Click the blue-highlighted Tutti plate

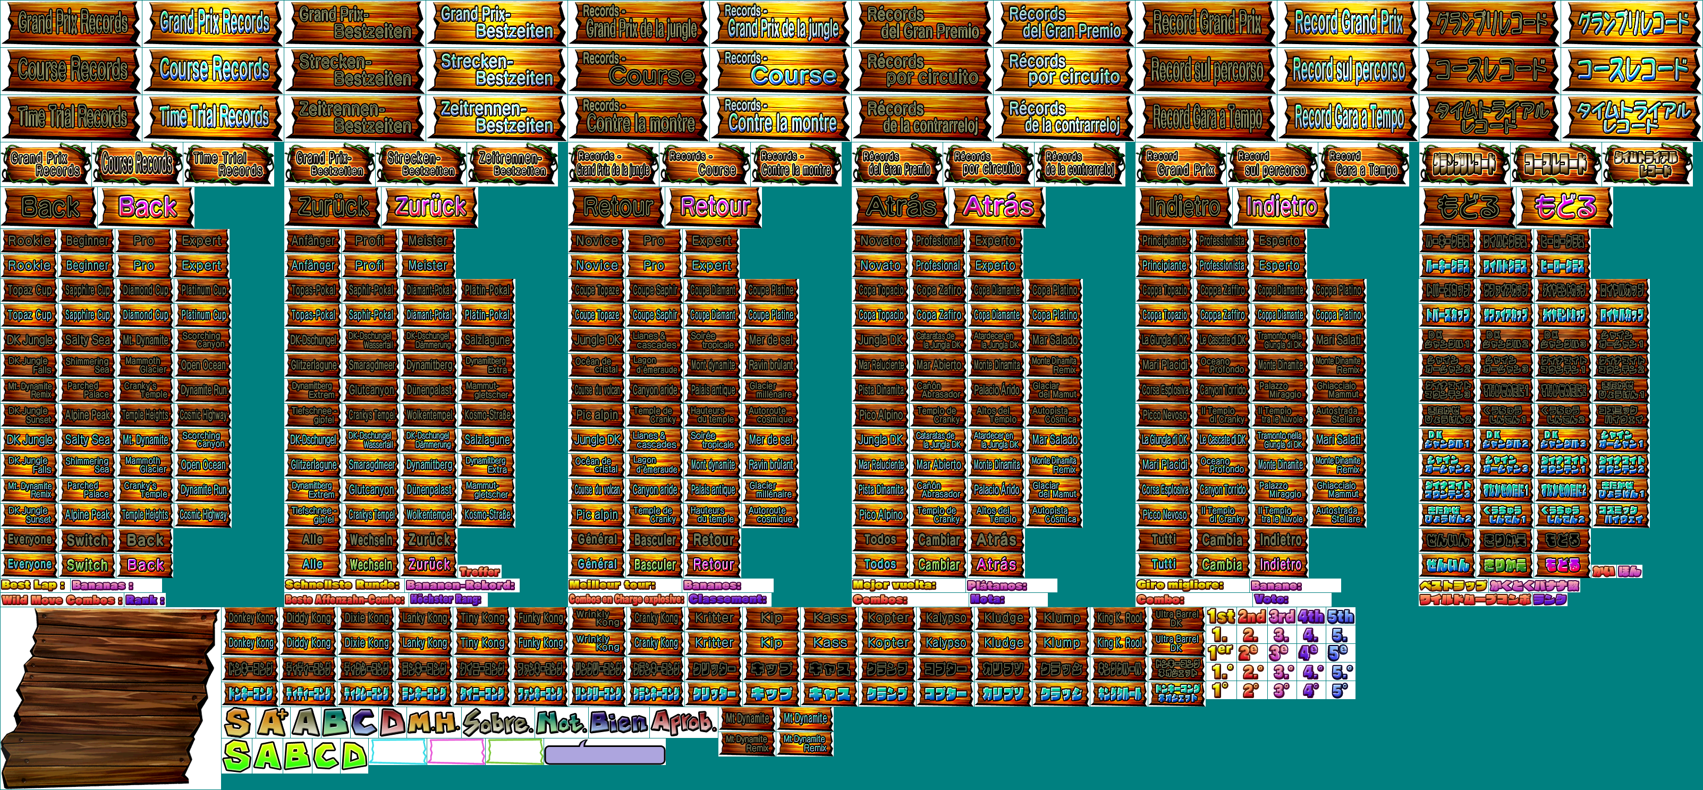[x=1164, y=565]
